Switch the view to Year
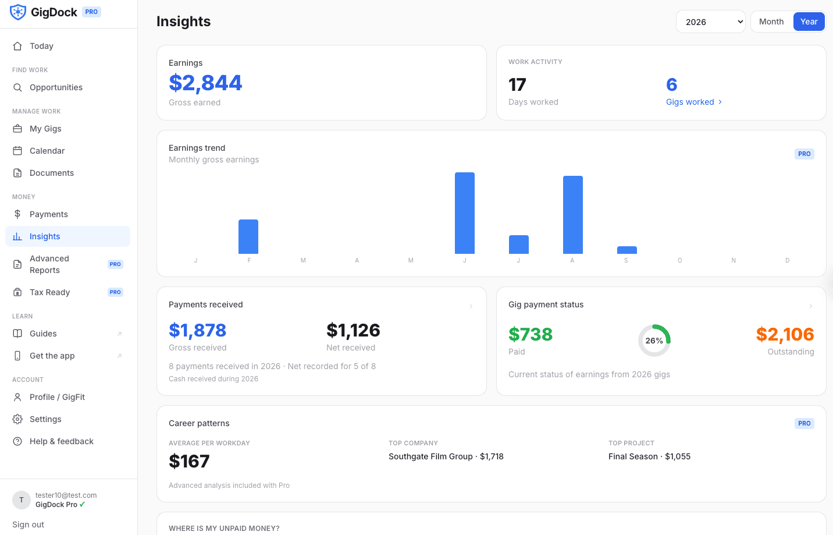Viewport: 833px width, 535px height. click(x=809, y=22)
